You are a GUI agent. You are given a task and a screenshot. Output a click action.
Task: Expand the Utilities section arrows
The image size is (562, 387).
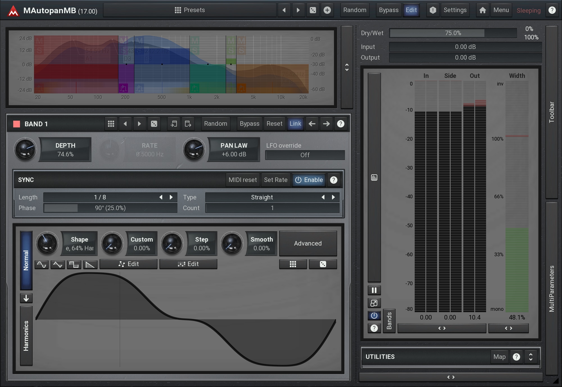[531, 357]
